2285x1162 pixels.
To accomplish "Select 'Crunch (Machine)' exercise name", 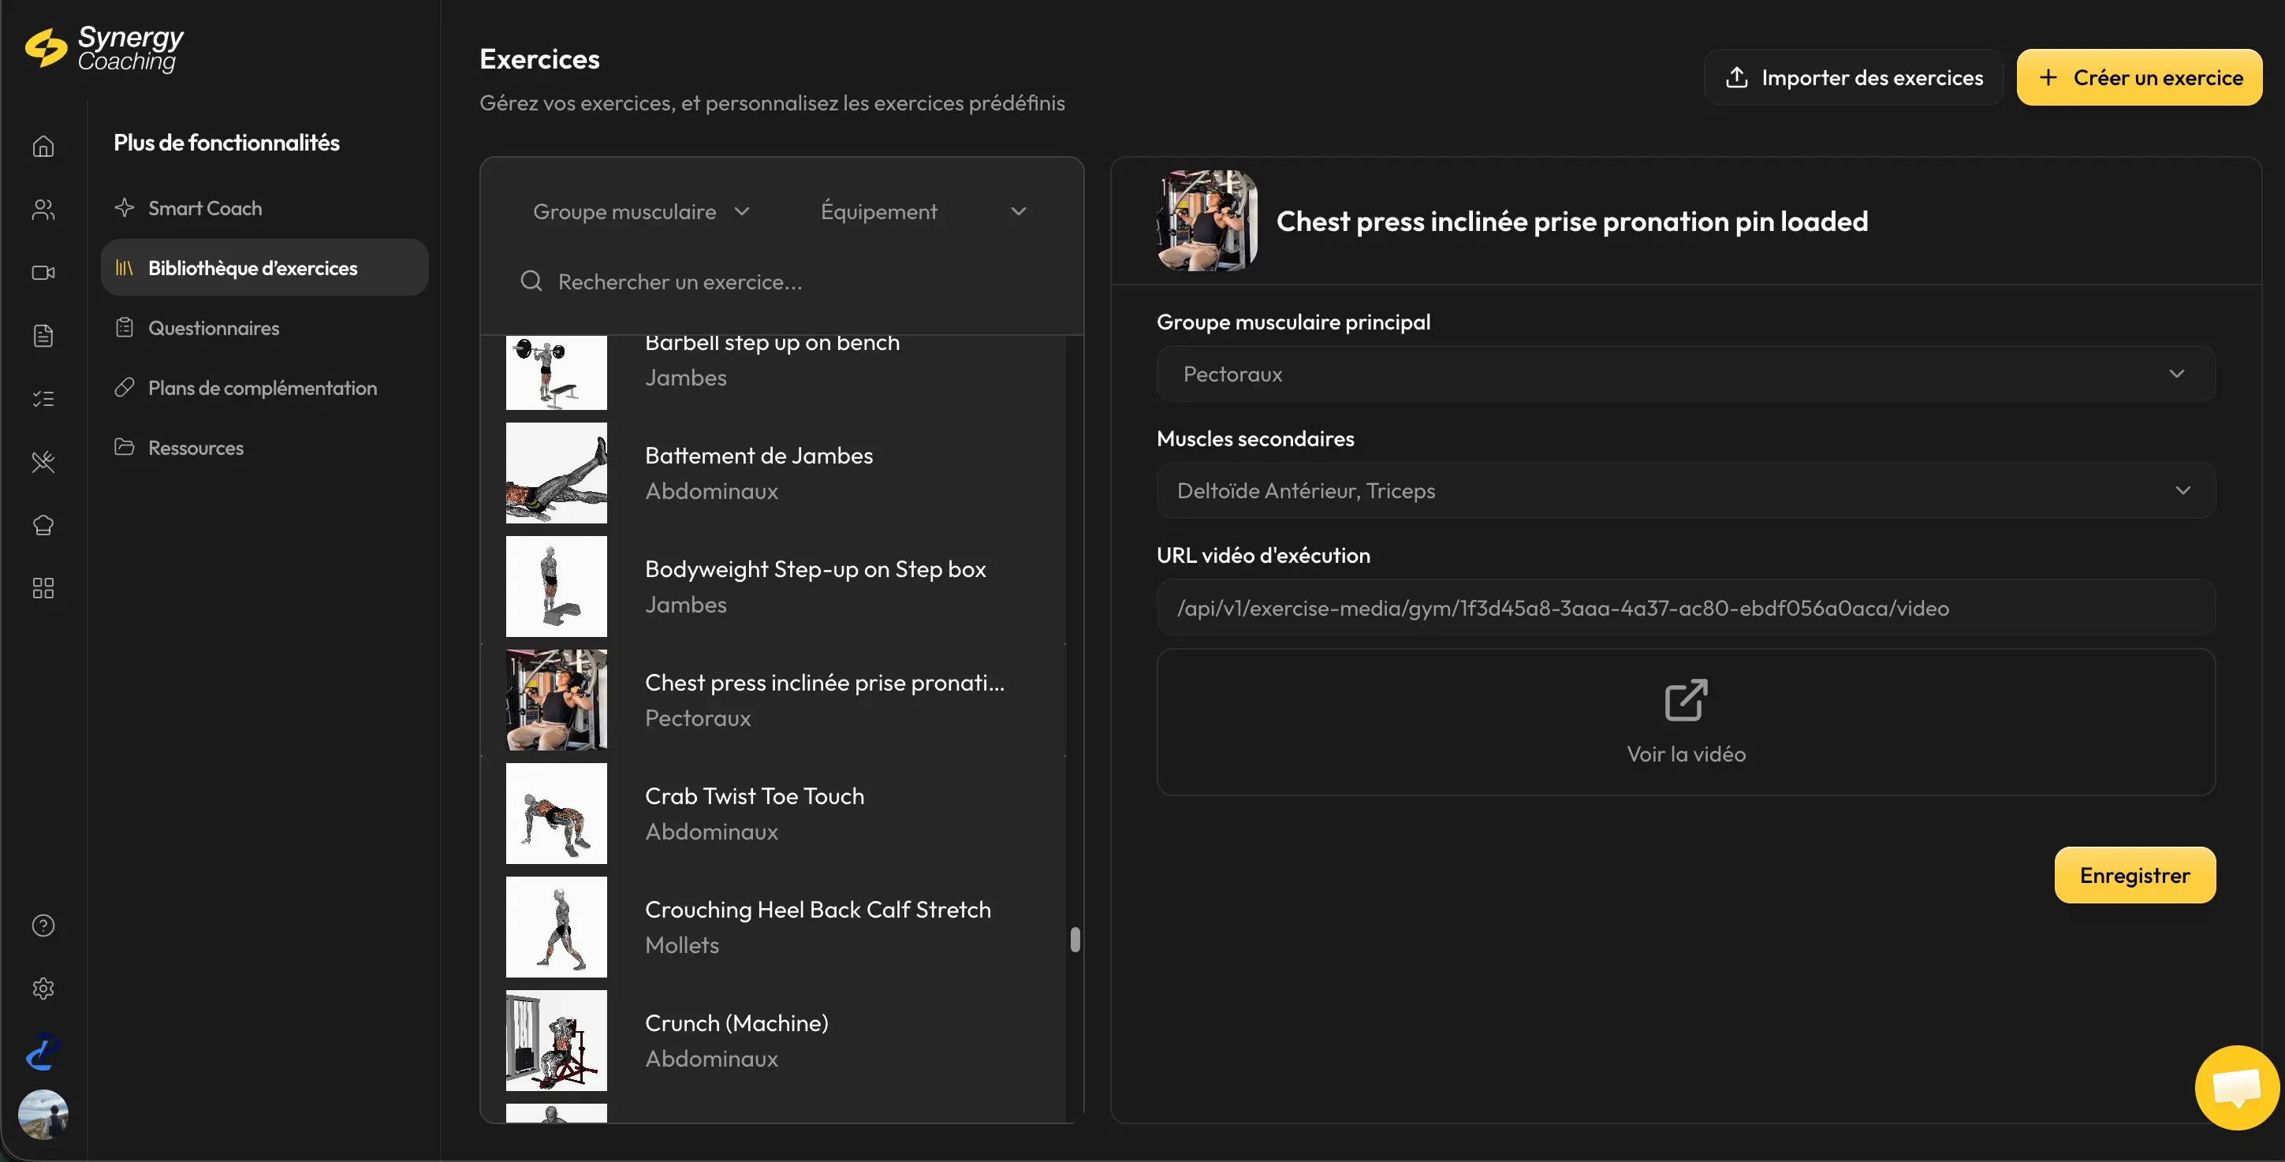I will pyautogui.click(x=736, y=1022).
